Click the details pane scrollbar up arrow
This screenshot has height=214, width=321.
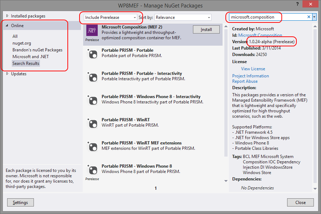pyautogui.click(x=315, y=26)
